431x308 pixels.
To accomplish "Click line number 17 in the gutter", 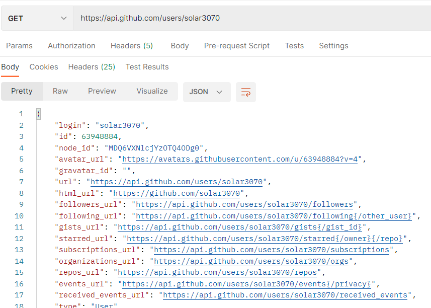I will 19,295.
